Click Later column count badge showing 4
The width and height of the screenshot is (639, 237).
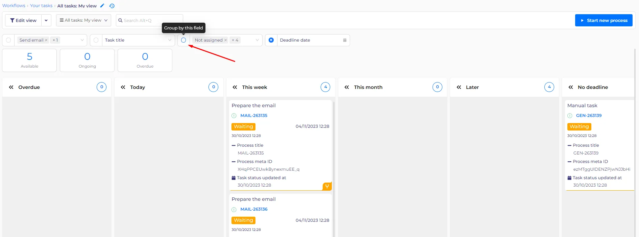pos(549,87)
